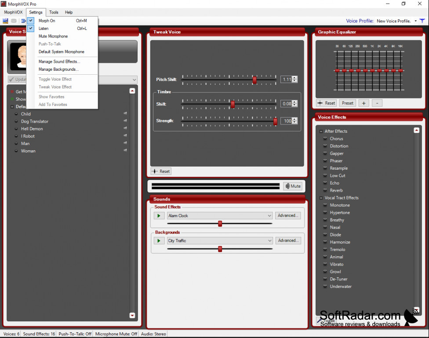Click the Alarm Clock volume slider handle
Image resolution: width=429 pixels, height=338 pixels.
(220, 224)
